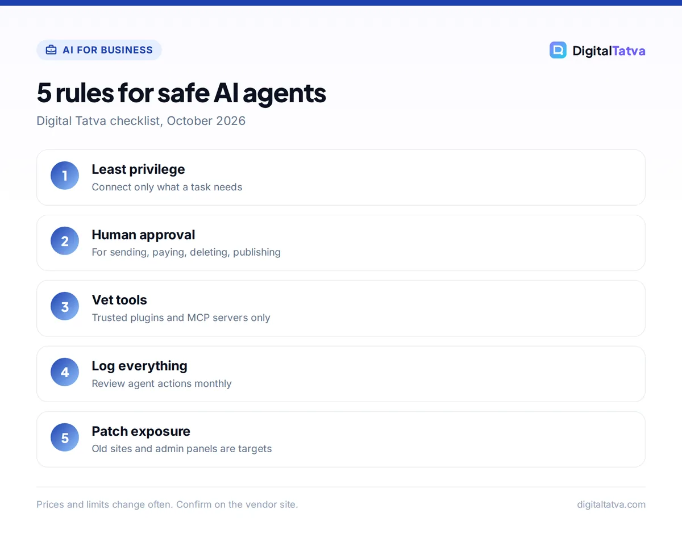682x538 pixels.
Task: Click the briefcase icon in the badge
Action: pos(51,50)
